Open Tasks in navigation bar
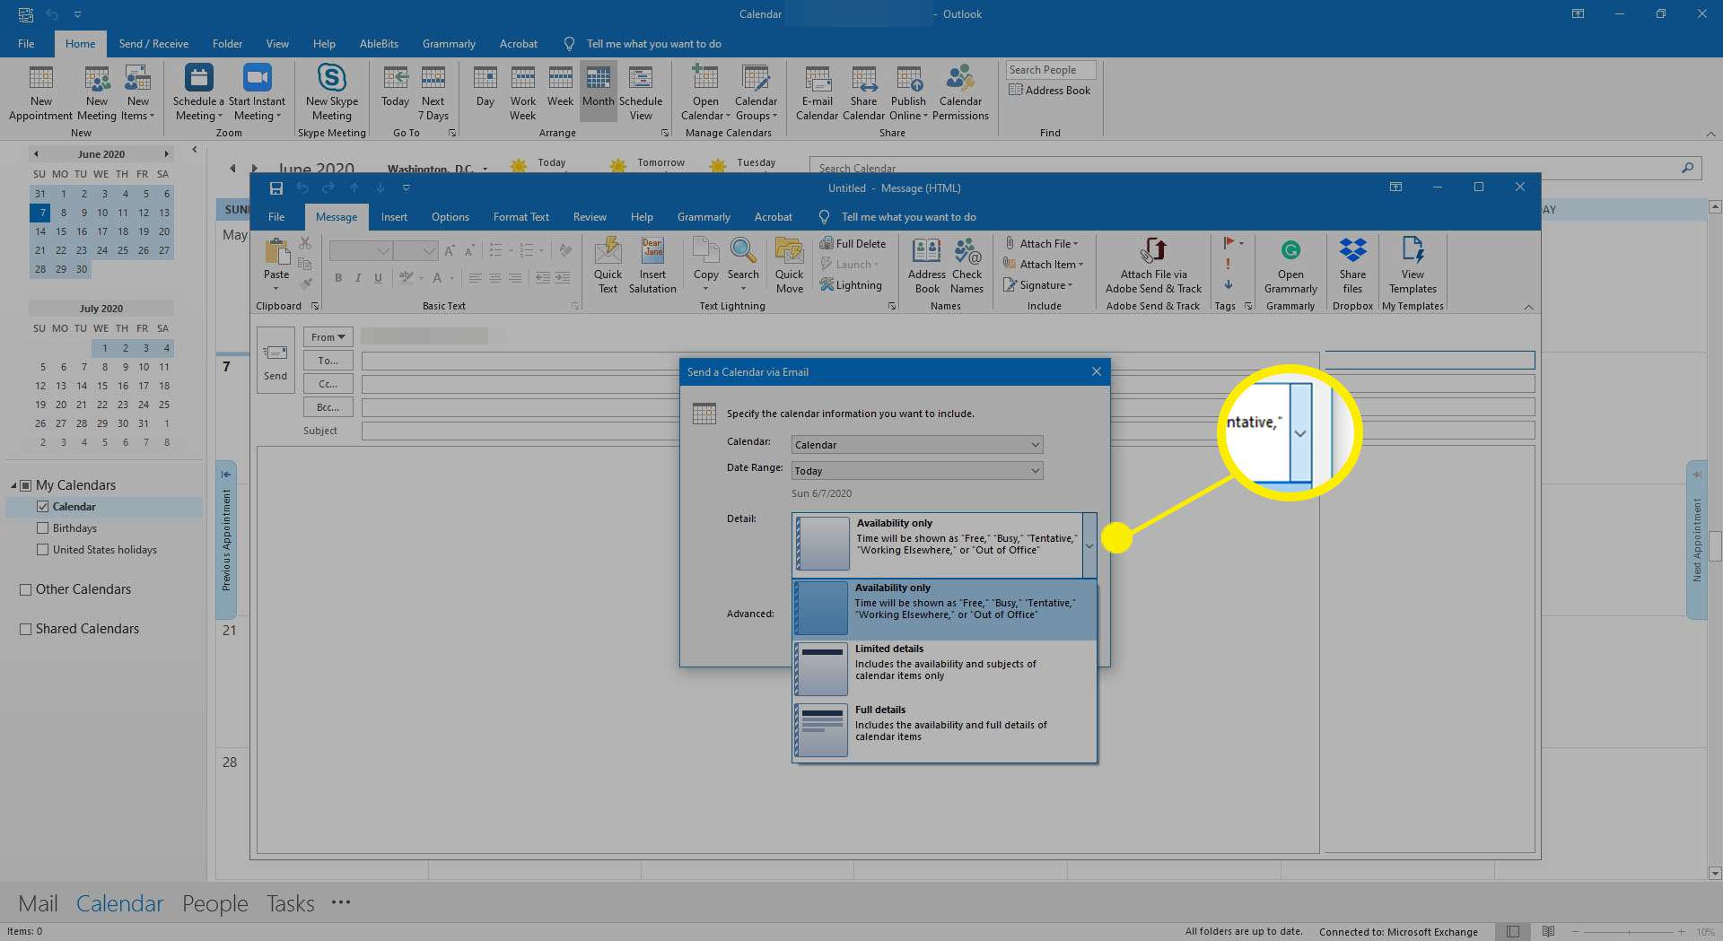The image size is (1723, 941). pos(290,903)
